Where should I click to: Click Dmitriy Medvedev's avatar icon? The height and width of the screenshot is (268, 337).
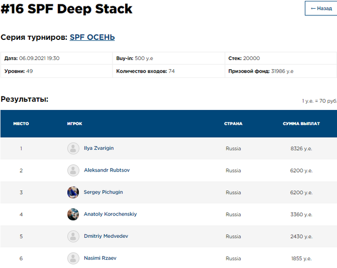coord(73,236)
